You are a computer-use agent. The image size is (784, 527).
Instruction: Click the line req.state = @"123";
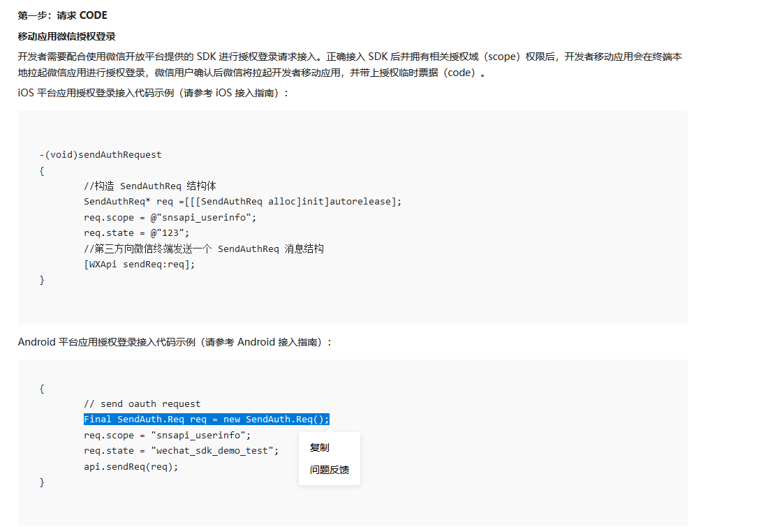(137, 233)
